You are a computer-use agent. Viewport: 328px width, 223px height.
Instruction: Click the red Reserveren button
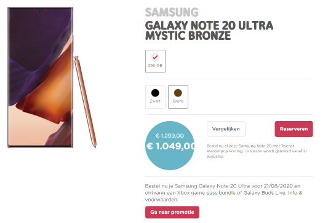(x=294, y=129)
